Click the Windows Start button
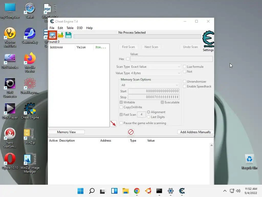Viewport: 262px width, 197px height. [x=80, y=191]
